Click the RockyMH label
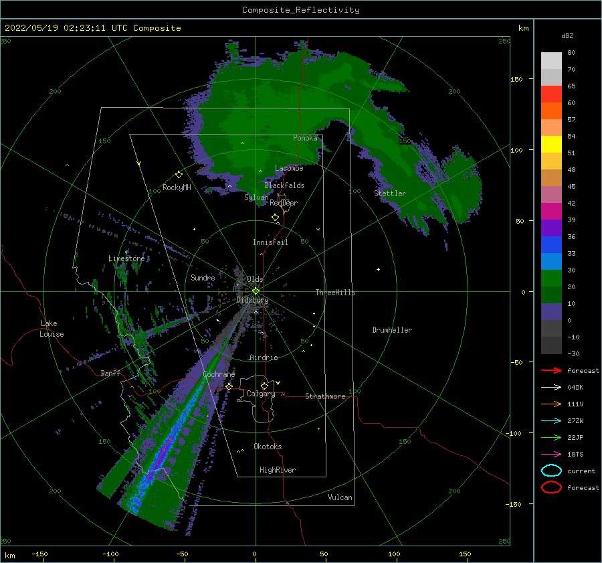This screenshot has height=563, width=602. point(177,187)
